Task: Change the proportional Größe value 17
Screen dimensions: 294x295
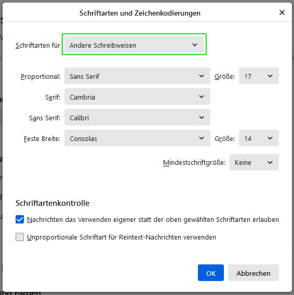Action: click(x=259, y=76)
